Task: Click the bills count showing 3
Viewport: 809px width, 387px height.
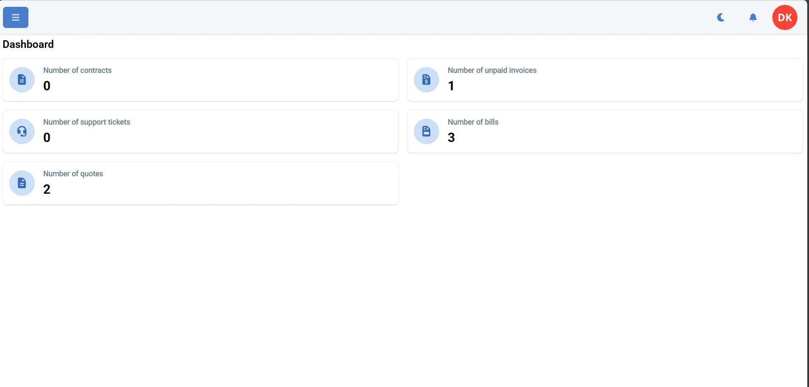Action: (451, 137)
